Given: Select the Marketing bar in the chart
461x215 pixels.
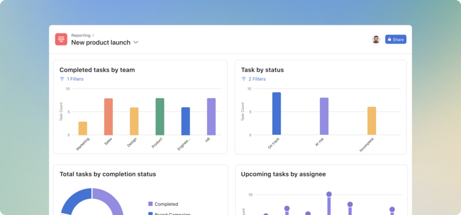Looking at the screenshot, I should pos(82,128).
